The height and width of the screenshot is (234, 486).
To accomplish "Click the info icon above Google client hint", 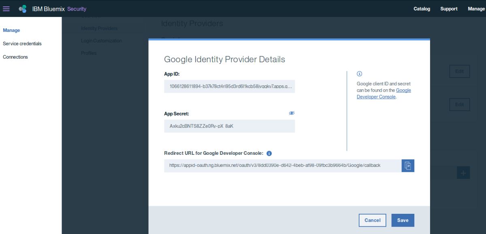I will click(x=359, y=74).
